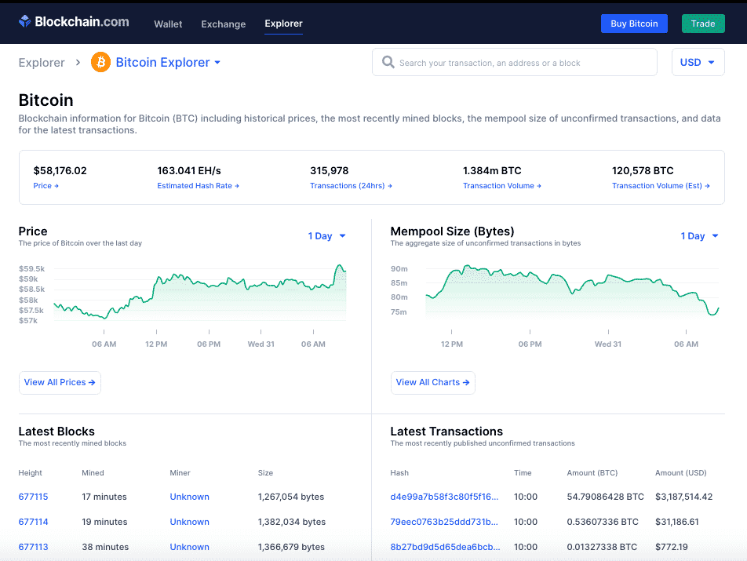The height and width of the screenshot is (561, 747).
Task: Open the Mempool chart 1 Day dropdown
Action: tap(699, 235)
